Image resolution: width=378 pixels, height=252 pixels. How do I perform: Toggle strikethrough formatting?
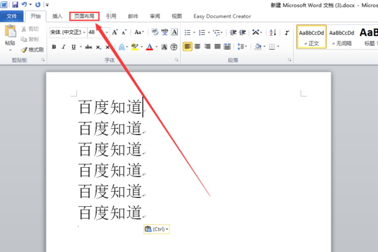(88, 47)
